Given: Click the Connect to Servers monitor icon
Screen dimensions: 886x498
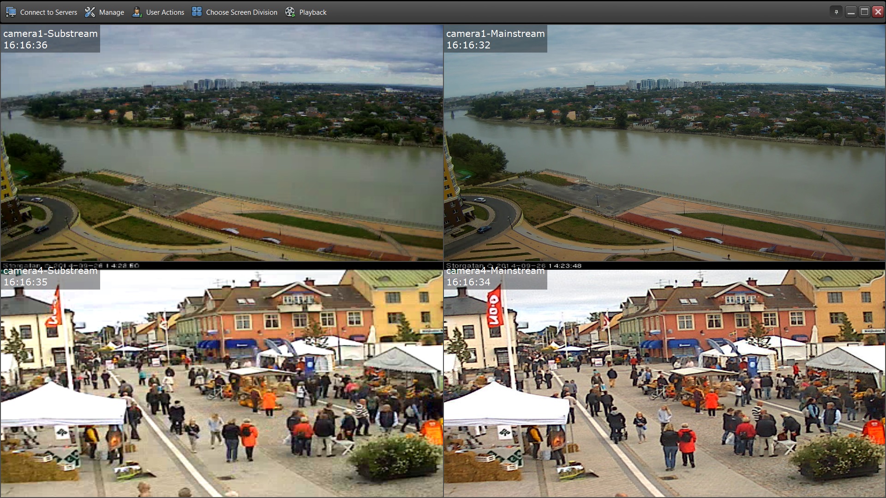Looking at the screenshot, I should (x=11, y=12).
